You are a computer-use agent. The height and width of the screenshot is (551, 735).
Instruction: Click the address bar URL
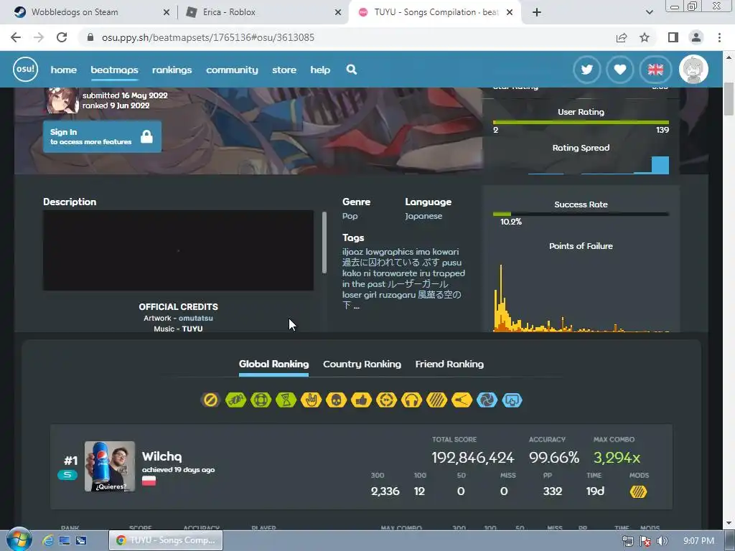pos(208,37)
